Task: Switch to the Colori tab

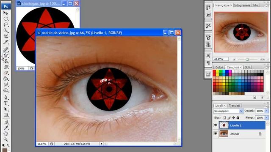Action: [219, 67]
